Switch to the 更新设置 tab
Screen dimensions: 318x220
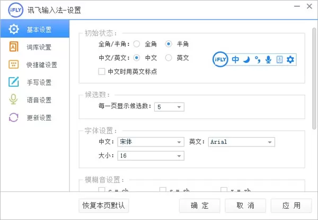(x=35, y=117)
